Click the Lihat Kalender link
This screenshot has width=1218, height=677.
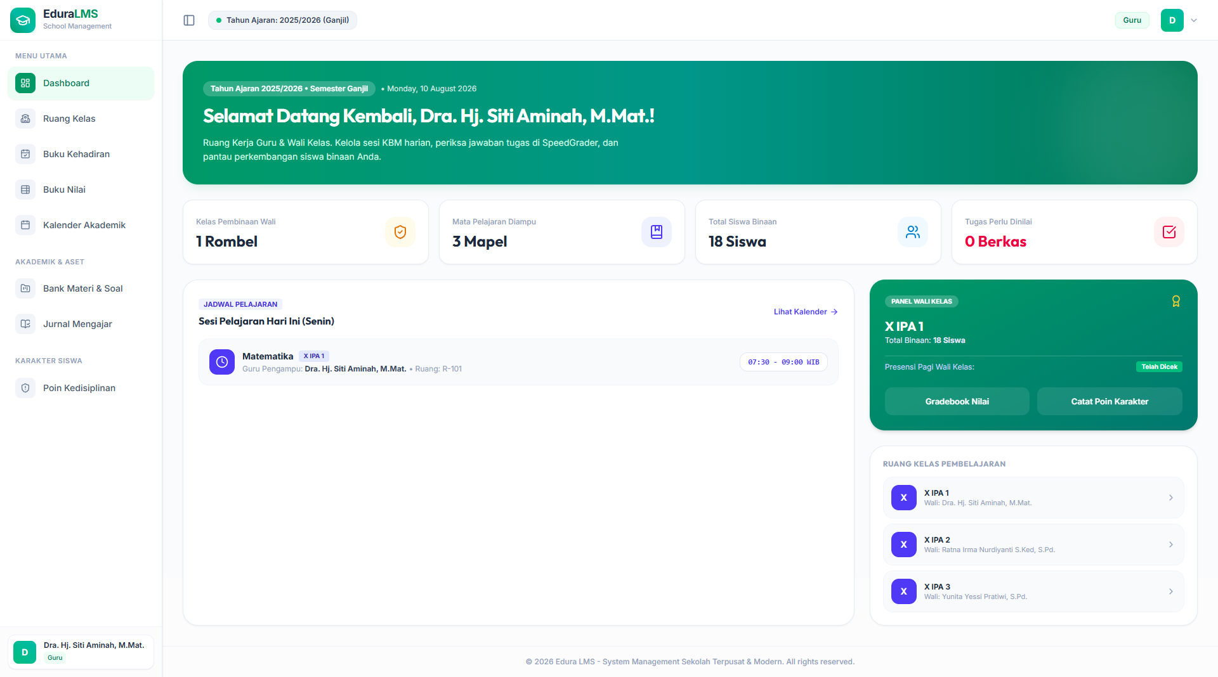pos(806,312)
